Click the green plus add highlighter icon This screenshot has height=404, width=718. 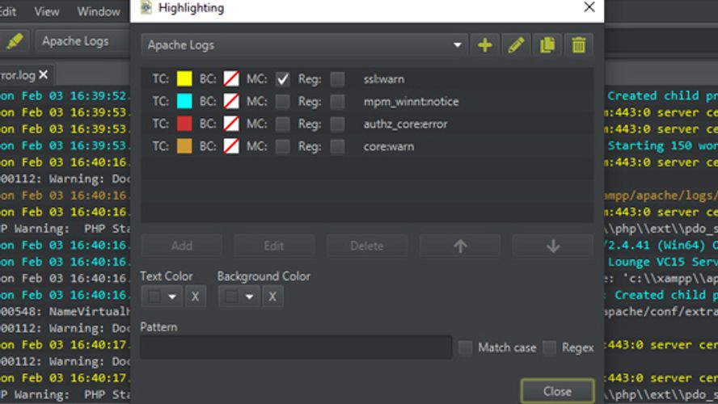(485, 44)
